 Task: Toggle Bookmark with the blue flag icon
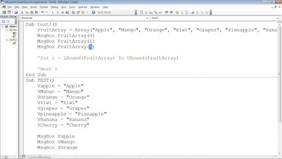[x=193, y=12]
